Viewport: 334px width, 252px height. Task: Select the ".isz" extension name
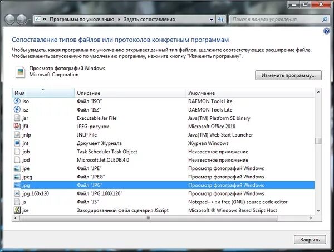click(24, 110)
